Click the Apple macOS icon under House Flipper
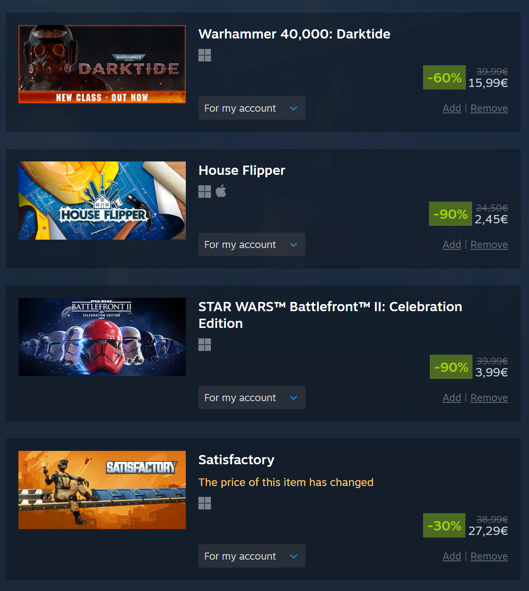 221,191
